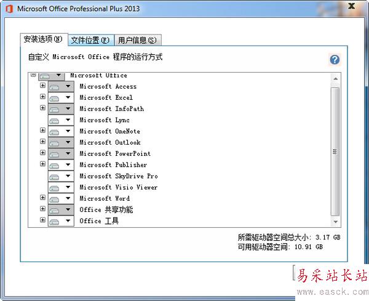Expand the Office 共享功能 tree node
Image resolution: width=369 pixels, height=301 pixels.
tap(42, 209)
